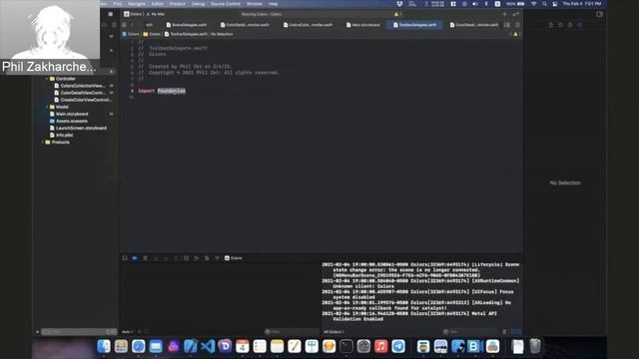This screenshot has height=359, width=639.
Task: Click Spotlight search in menu bar
Action: coord(544,4)
